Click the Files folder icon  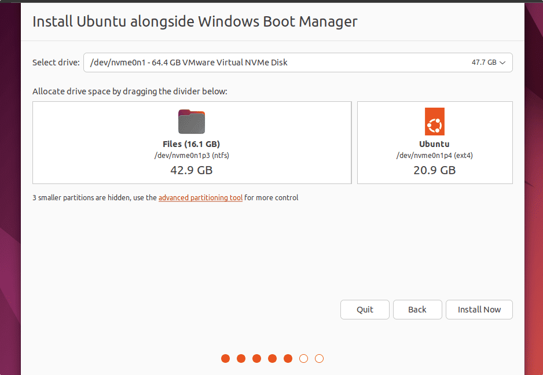192,122
